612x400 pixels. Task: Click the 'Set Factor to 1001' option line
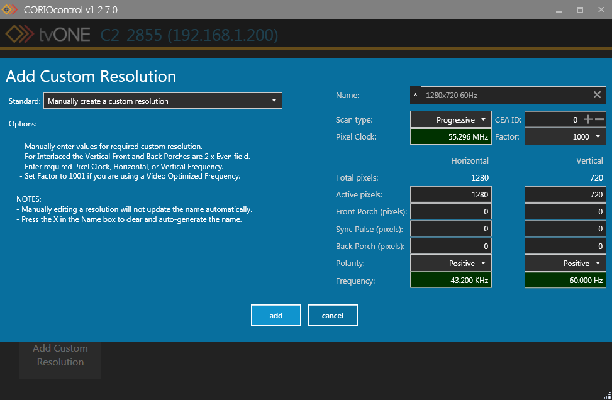tap(130, 176)
